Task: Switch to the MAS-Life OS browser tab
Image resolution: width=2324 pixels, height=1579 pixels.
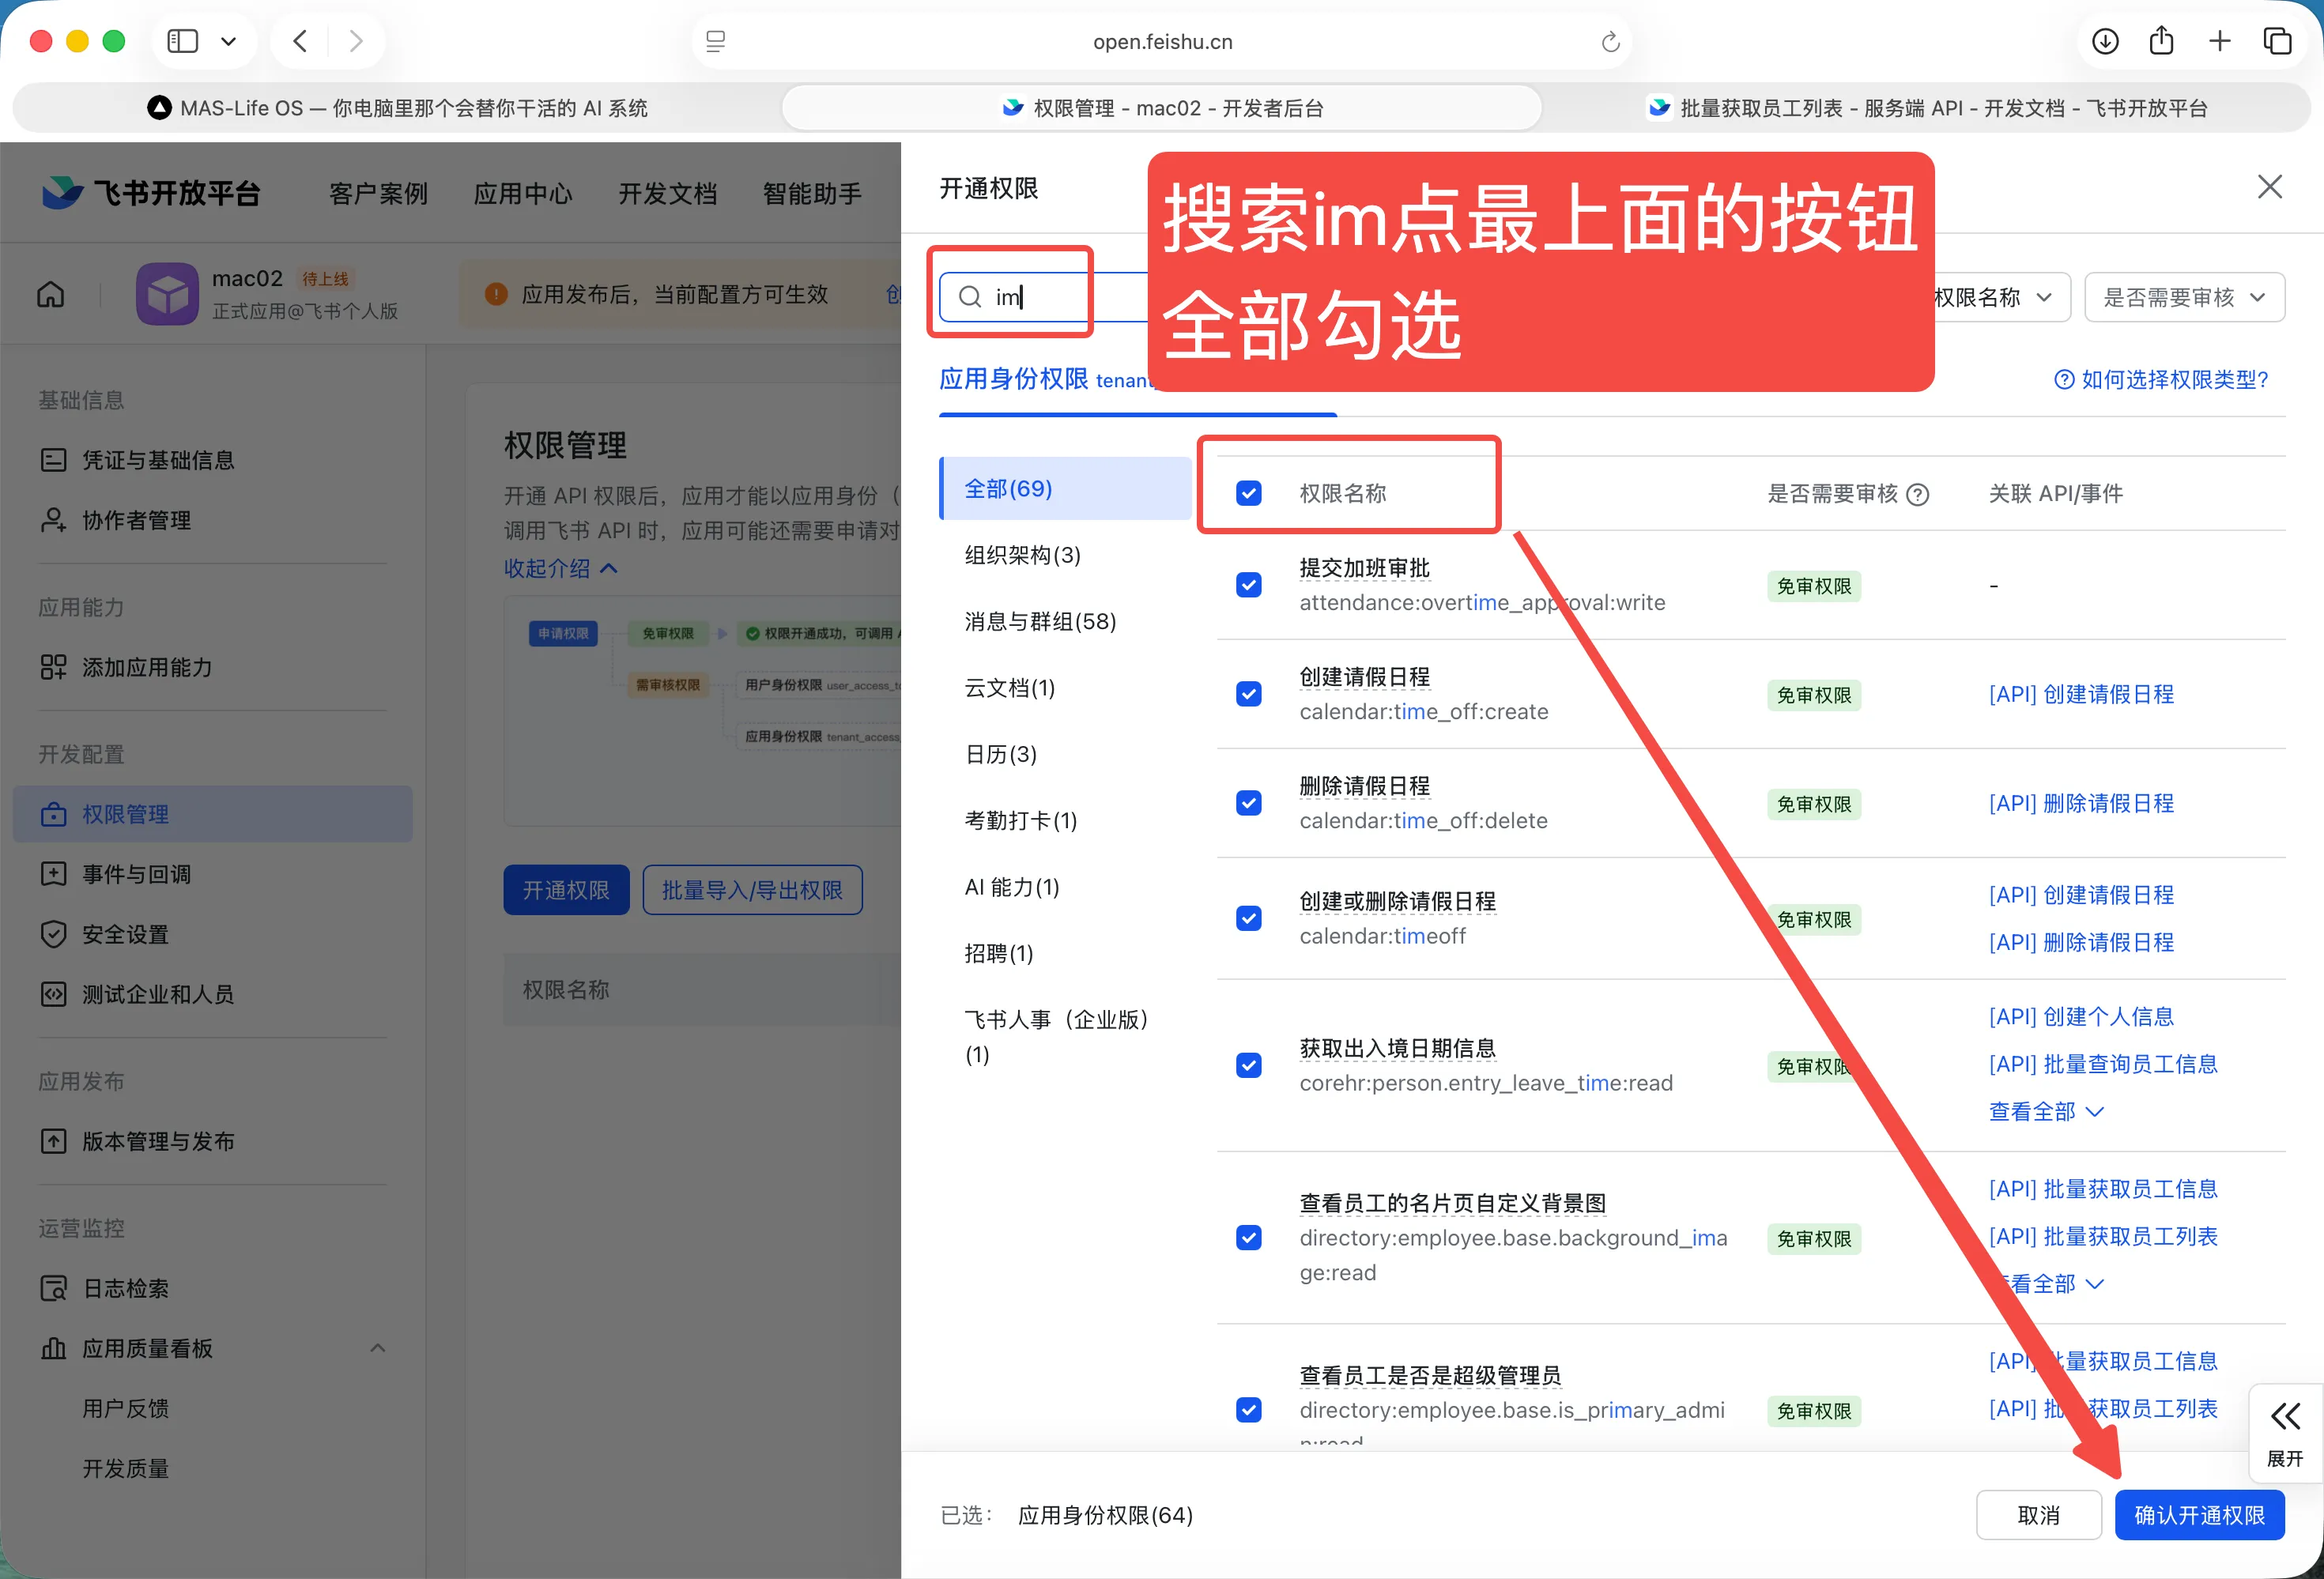Action: click(397, 108)
